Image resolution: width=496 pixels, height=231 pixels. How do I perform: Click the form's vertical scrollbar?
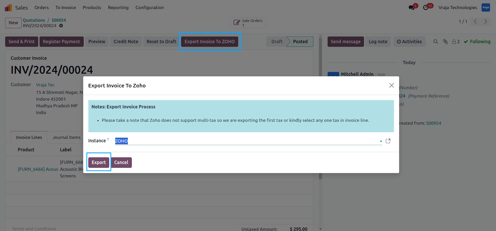[320, 109]
